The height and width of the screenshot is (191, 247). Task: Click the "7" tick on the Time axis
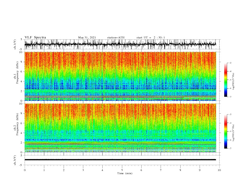(161, 170)
